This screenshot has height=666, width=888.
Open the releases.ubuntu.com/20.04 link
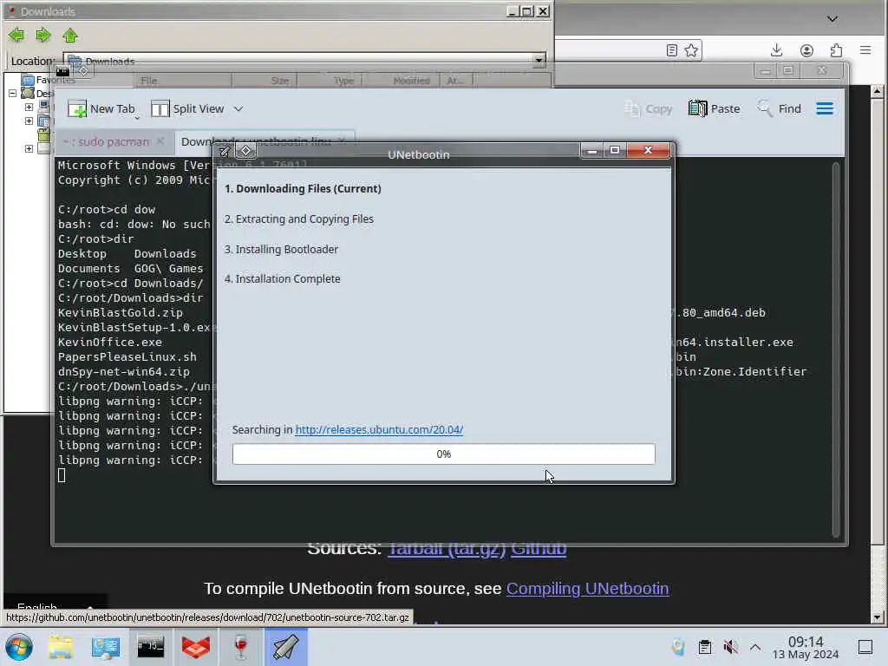(380, 430)
